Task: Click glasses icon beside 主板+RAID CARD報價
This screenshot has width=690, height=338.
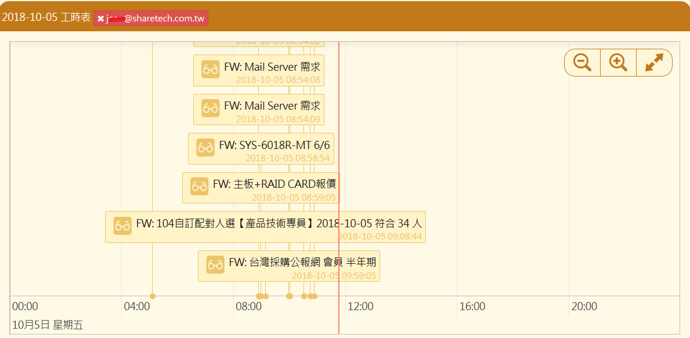Action: 200,186
